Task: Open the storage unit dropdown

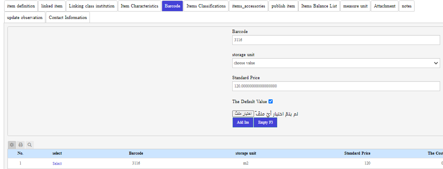Action: pyautogui.click(x=336, y=63)
